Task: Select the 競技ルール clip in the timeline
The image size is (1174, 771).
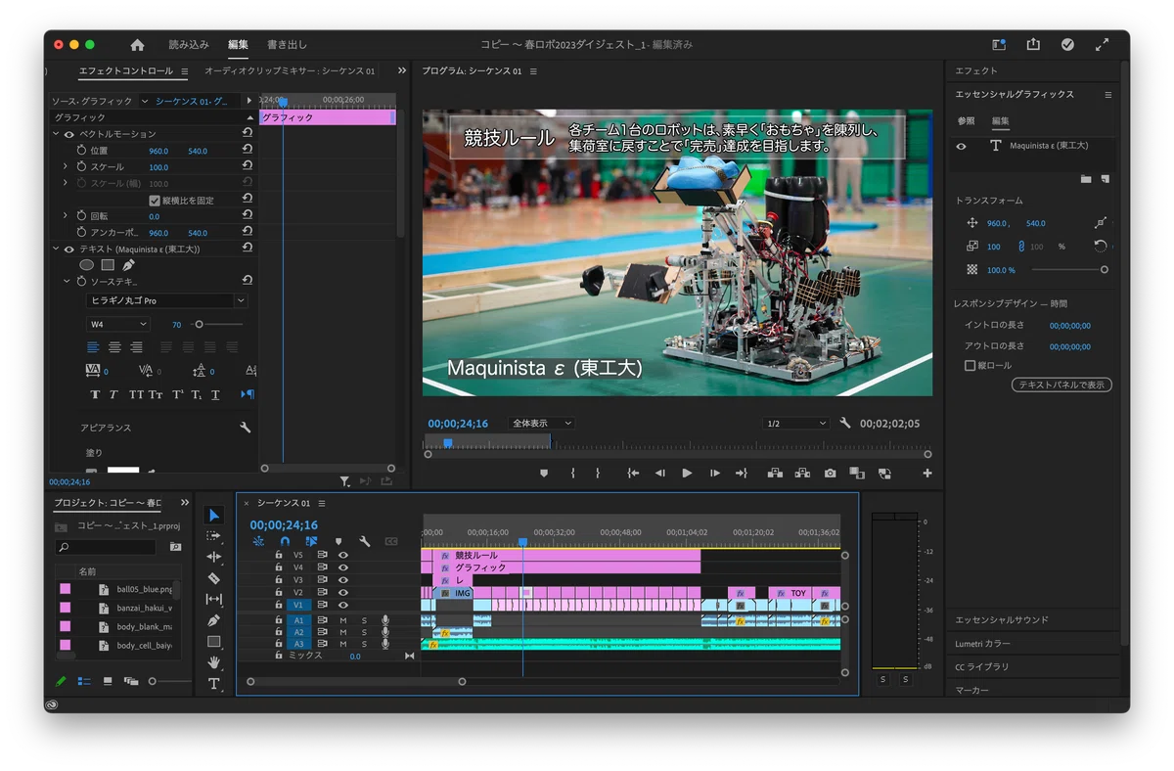Action: (568, 555)
